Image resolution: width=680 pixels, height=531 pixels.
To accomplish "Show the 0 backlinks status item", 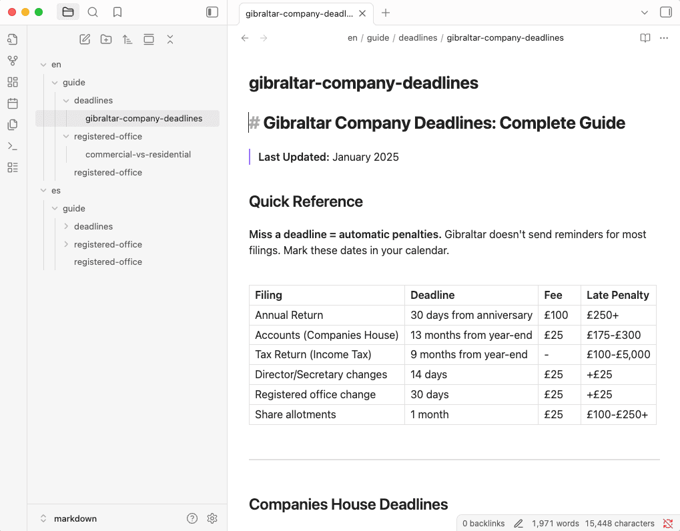I will pyautogui.click(x=483, y=524).
